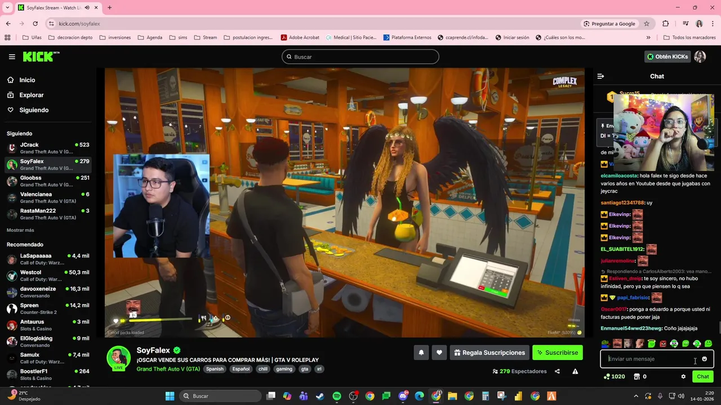Mute the tab audio speaker icon
The height and width of the screenshot is (405, 721).
pos(87,8)
